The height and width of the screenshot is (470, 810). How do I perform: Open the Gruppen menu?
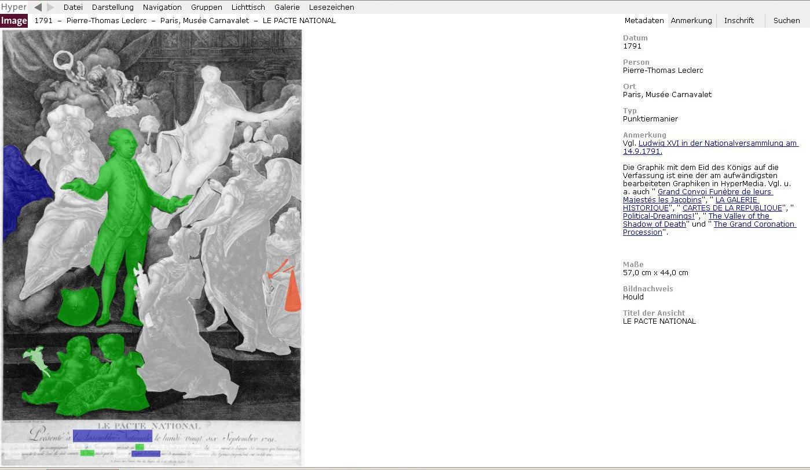[x=206, y=7]
